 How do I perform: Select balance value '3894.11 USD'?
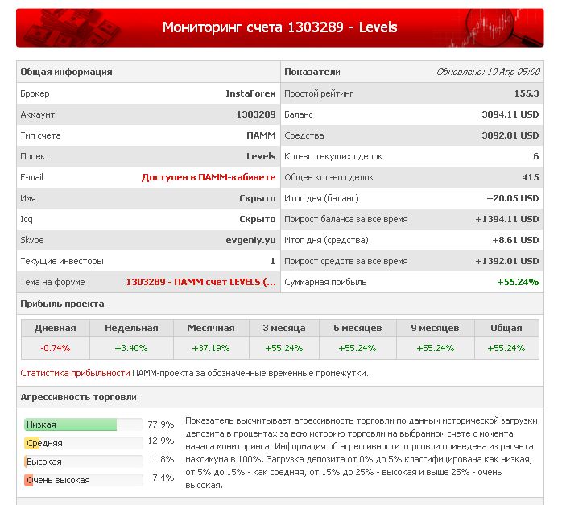point(510,114)
